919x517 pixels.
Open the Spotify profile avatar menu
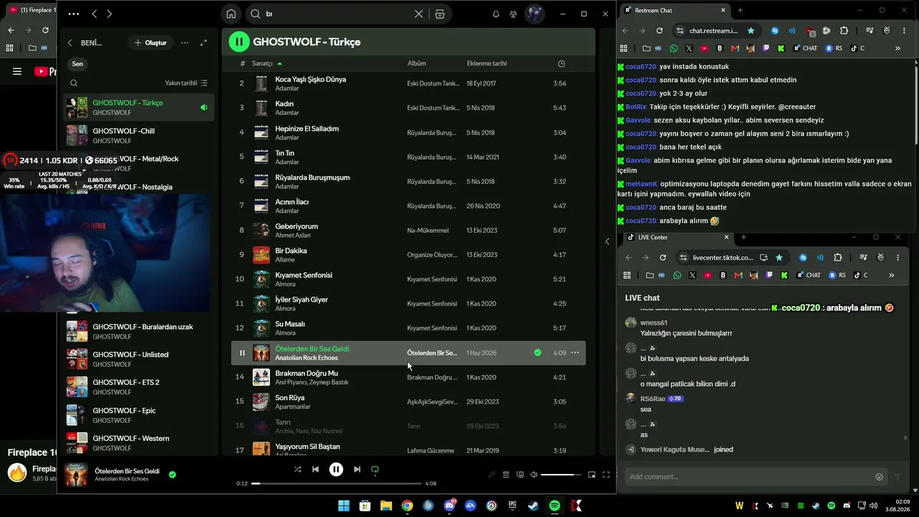coord(534,14)
